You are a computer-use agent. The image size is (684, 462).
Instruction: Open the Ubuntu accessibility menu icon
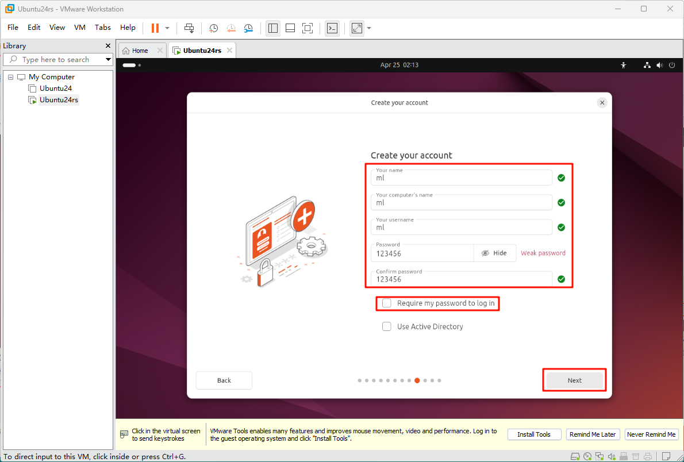[624, 65]
